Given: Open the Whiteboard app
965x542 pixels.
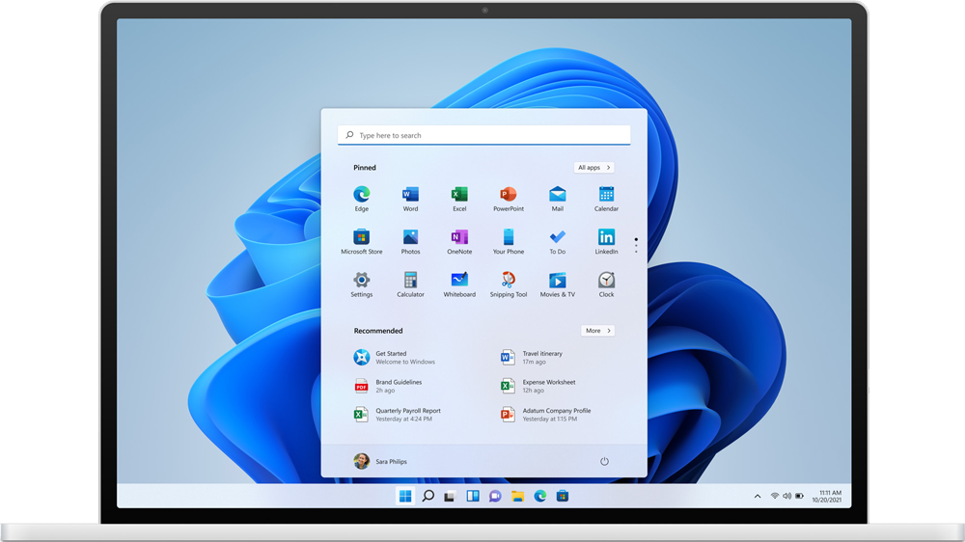Looking at the screenshot, I should [459, 285].
